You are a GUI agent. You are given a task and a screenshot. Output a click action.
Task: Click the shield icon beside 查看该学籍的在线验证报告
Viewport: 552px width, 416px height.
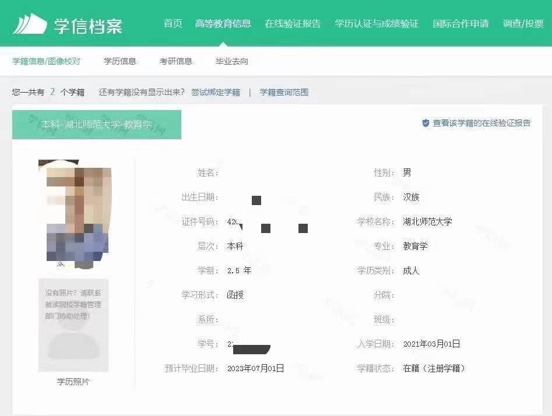(426, 124)
